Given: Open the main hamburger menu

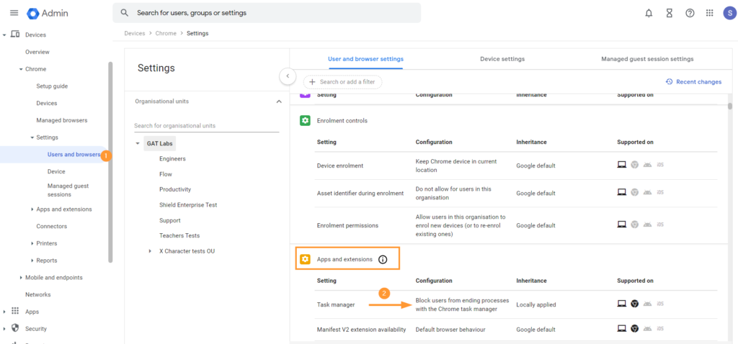Looking at the screenshot, I should click(x=14, y=13).
